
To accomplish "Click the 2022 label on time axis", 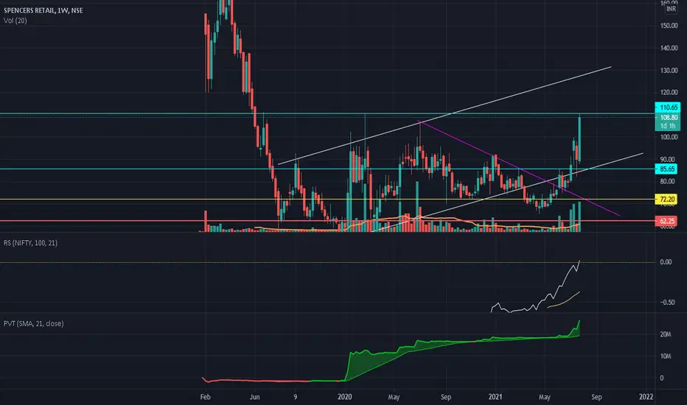I will point(646,397).
